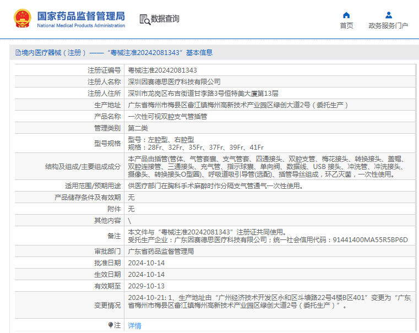Click the 政务服务门户 person icon
The width and height of the screenshot is (419, 333).
click(388, 15)
